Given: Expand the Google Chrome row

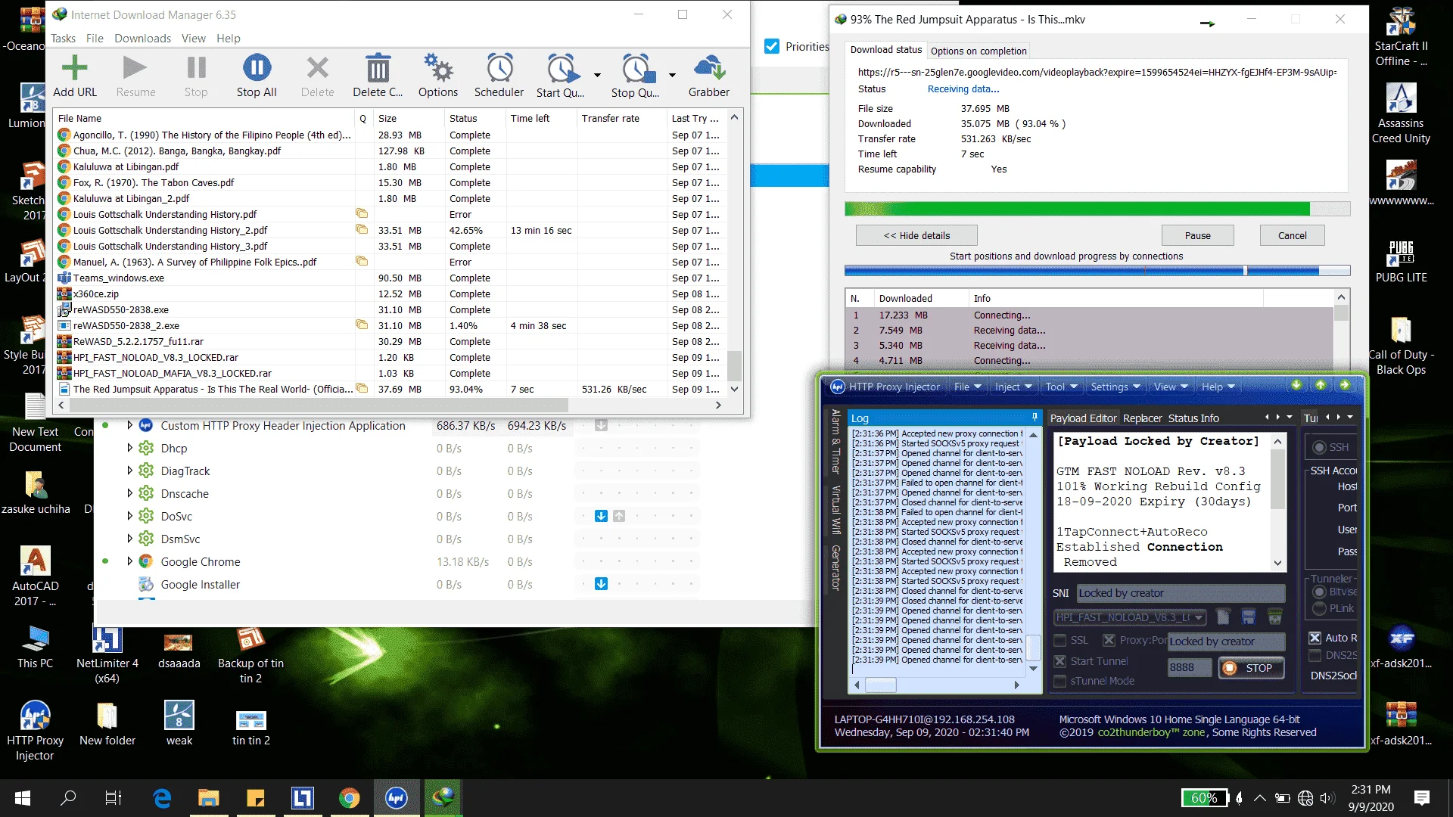Looking at the screenshot, I should pos(129,561).
